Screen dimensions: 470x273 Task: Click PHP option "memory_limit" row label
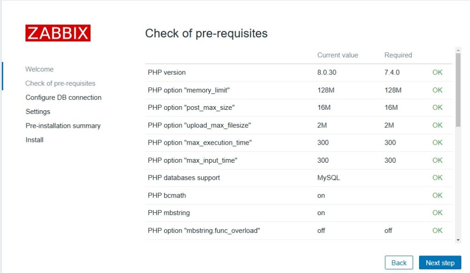pos(189,90)
